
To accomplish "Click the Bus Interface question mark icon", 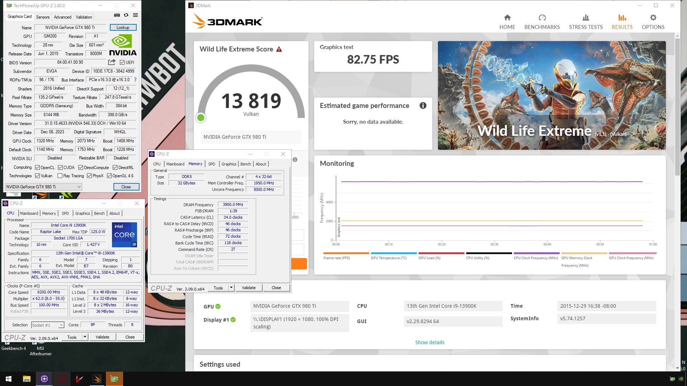I will (x=135, y=80).
